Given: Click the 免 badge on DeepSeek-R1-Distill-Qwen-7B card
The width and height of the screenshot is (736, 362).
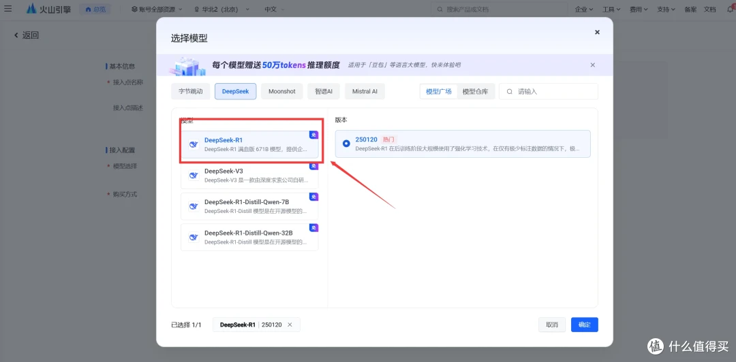Looking at the screenshot, I should (313, 197).
